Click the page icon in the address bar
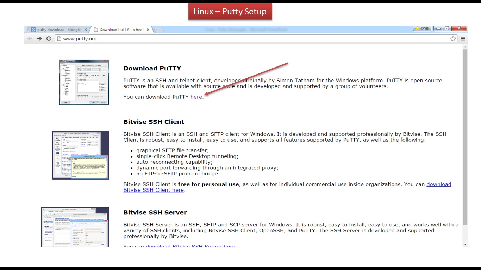The width and height of the screenshot is (481, 270). tap(59, 39)
